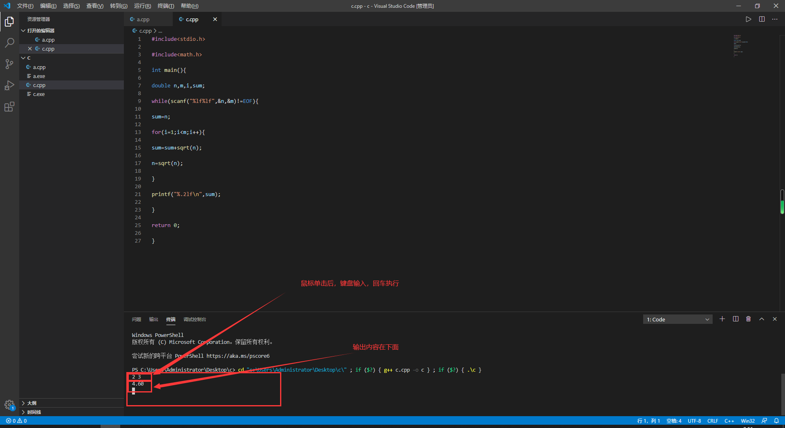Click the Win32 configuration in status bar
The height and width of the screenshot is (428, 785).
(x=748, y=421)
